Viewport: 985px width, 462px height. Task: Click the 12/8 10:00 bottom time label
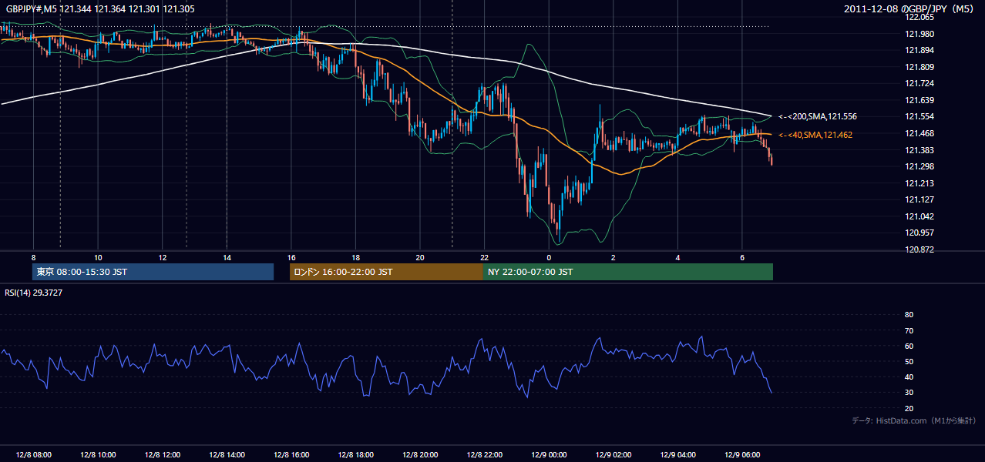[98, 455]
